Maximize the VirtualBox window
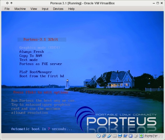Screen dimensions: 165x140 (158, 3)
